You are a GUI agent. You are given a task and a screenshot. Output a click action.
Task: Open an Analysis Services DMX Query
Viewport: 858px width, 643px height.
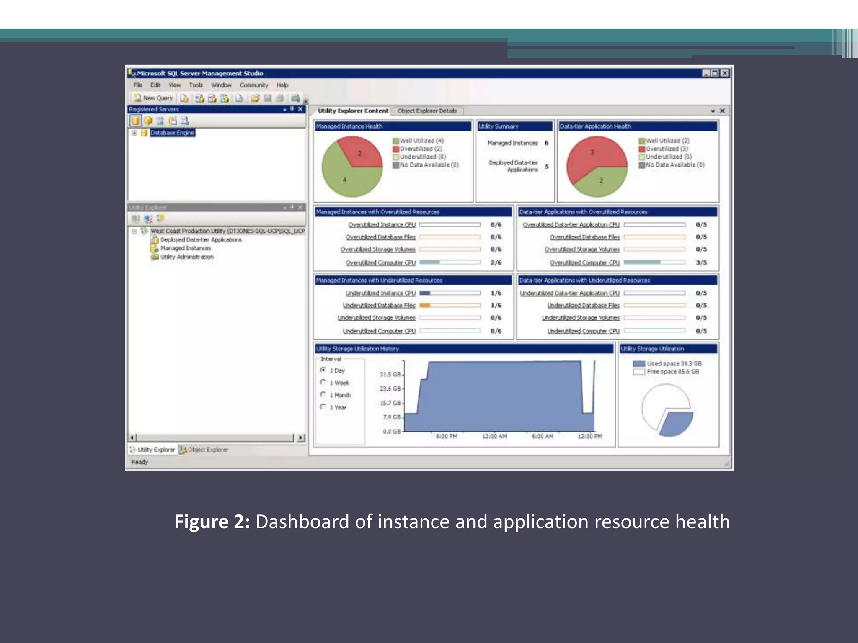[x=212, y=98]
